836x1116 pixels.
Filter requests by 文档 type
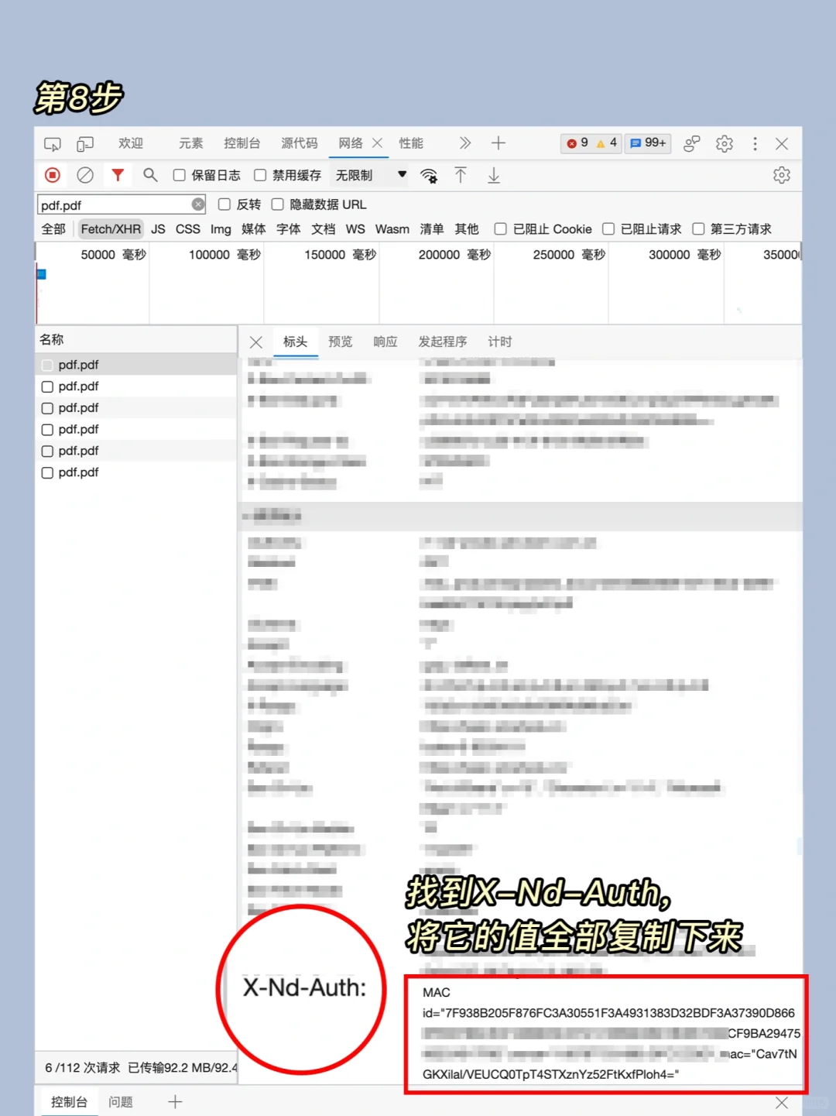[324, 229]
